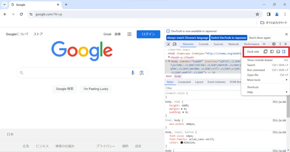Viewport: 290px width, 152px height.
Task: Open the Gmail link
Action: tap(107, 34)
